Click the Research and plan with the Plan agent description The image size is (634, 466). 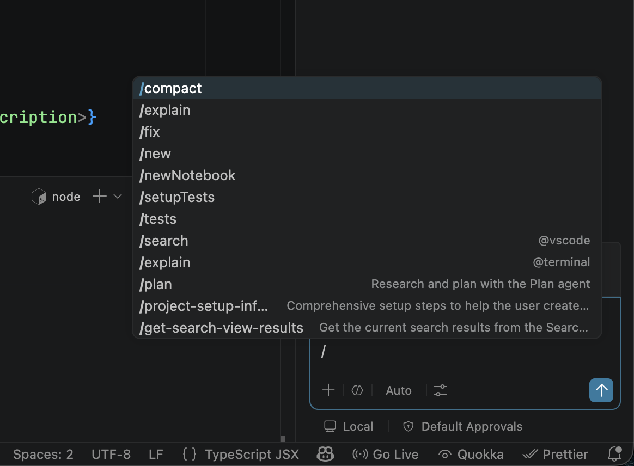[x=480, y=284]
